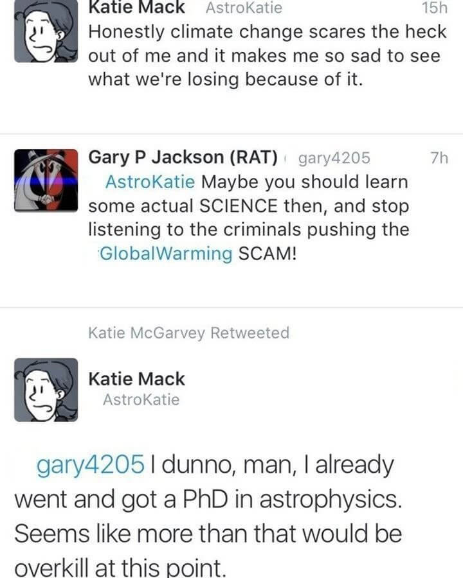Click the AstroKatie handle under the retweeted Katie Mack name

coord(141,399)
